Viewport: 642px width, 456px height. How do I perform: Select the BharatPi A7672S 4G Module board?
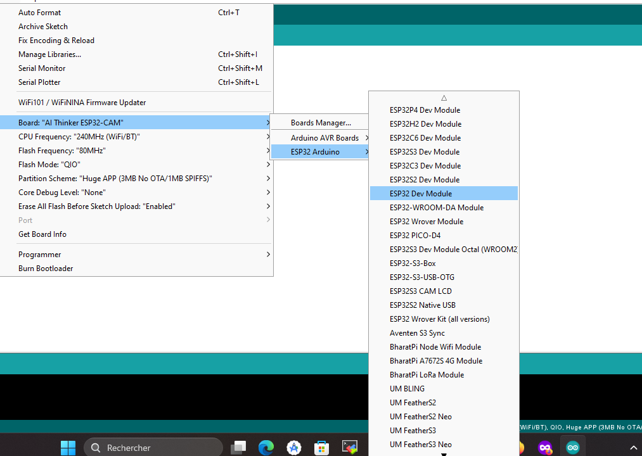[x=444, y=360]
